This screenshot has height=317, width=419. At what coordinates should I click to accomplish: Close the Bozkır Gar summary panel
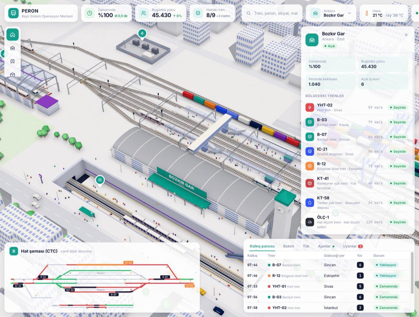click(x=406, y=35)
